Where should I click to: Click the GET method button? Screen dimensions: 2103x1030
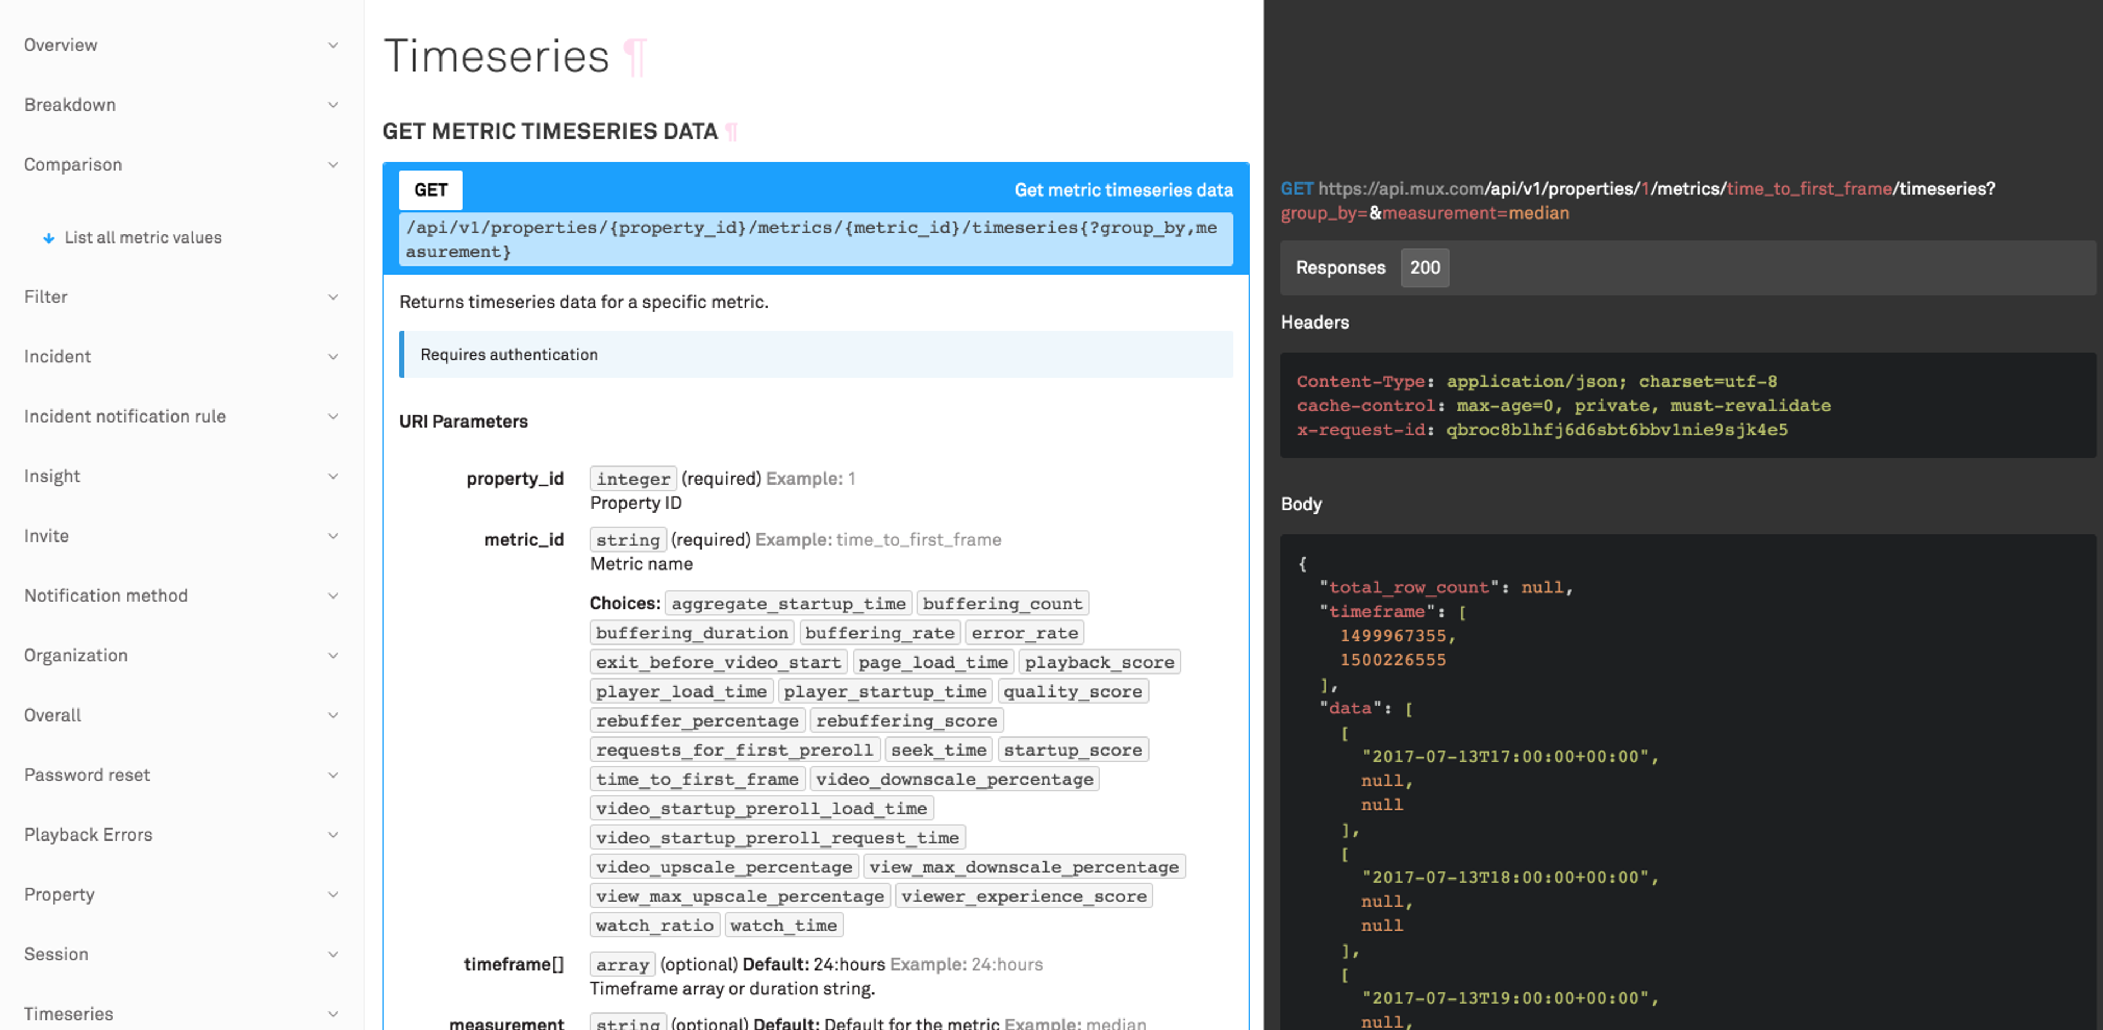pyautogui.click(x=430, y=190)
